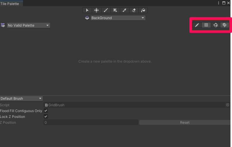Uncheck Flood Fill Contiguous Only

(46, 111)
